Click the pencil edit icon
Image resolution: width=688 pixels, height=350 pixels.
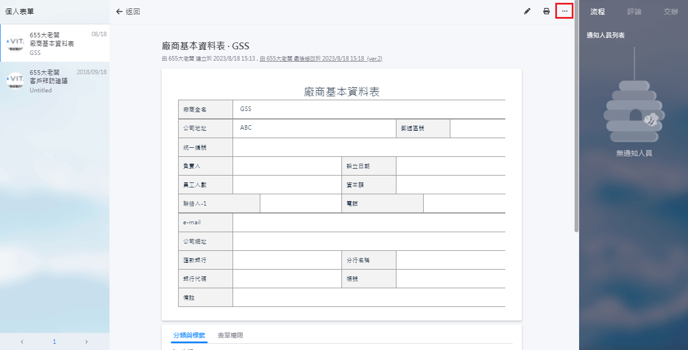click(x=527, y=11)
